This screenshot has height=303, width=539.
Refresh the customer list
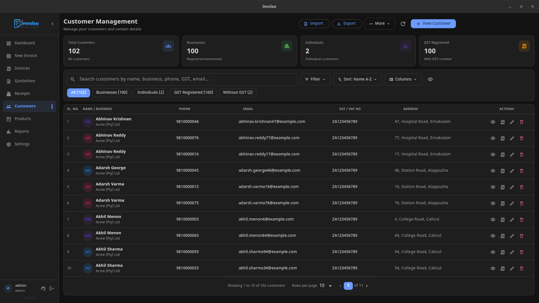403,24
